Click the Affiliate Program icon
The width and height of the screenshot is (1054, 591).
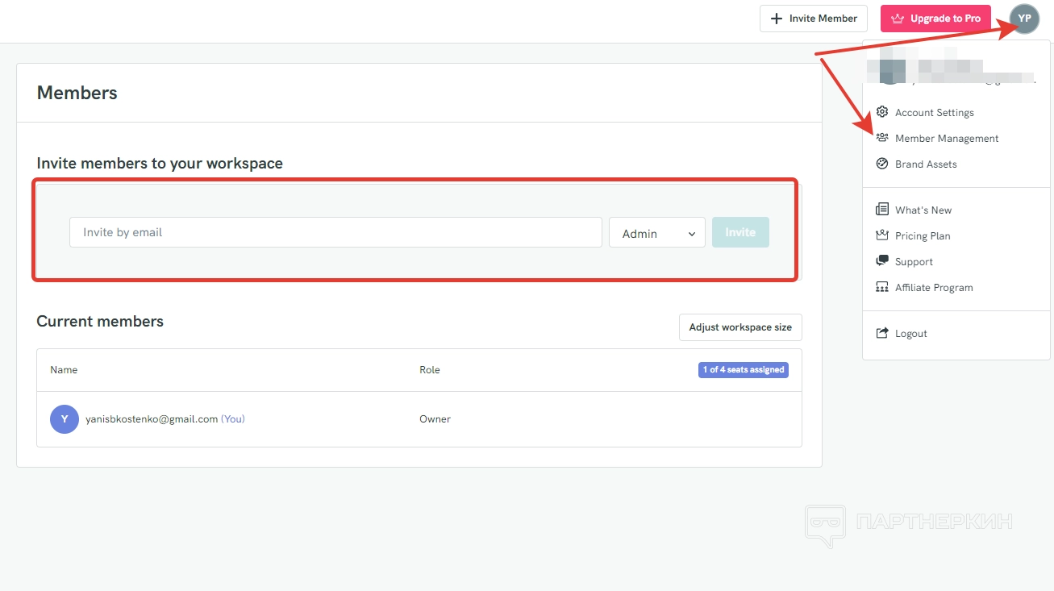tap(882, 287)
